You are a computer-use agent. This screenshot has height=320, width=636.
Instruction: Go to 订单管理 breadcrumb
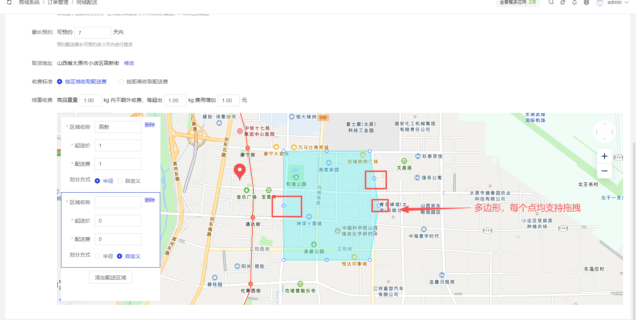point(58,3)
